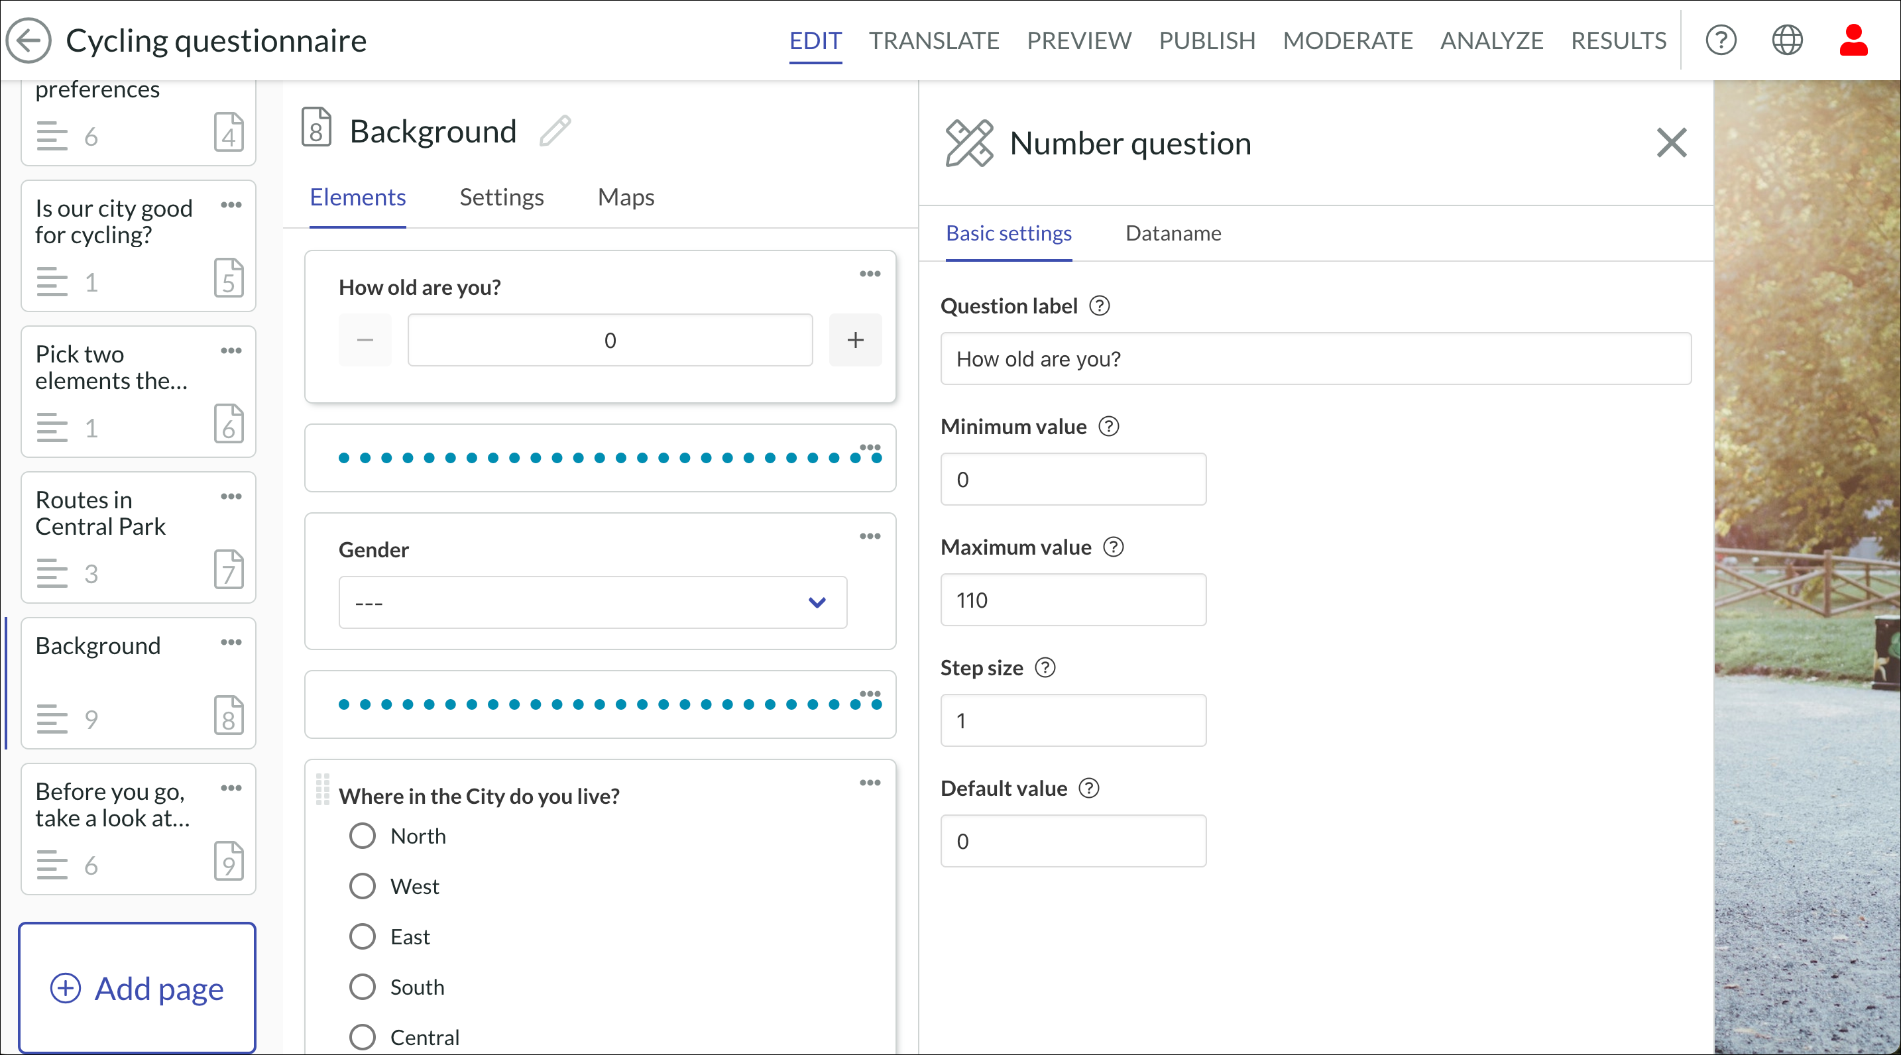Click the age number input showing 0
Viewport: 1901px width, 1055px height.
[610, 340]
